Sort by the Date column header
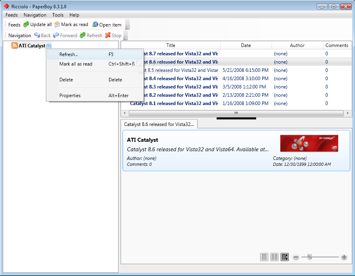Viewport: 355px width, 276px height. [246, 45]
